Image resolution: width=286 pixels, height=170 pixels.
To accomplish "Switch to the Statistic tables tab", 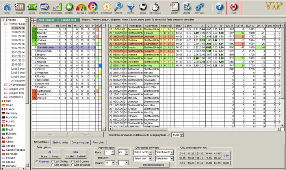I will tap(60, 142).
